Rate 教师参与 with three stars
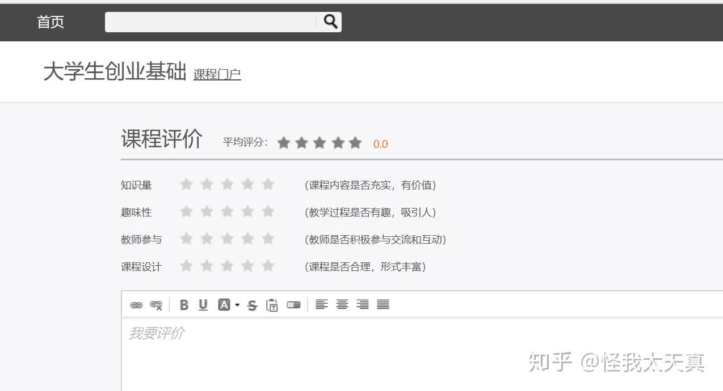 coord(228,239)
